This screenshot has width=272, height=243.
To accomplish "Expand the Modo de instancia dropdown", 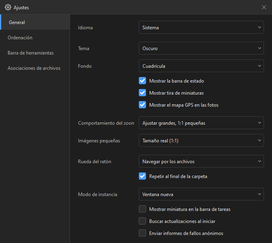I will [x=201, y=194].
